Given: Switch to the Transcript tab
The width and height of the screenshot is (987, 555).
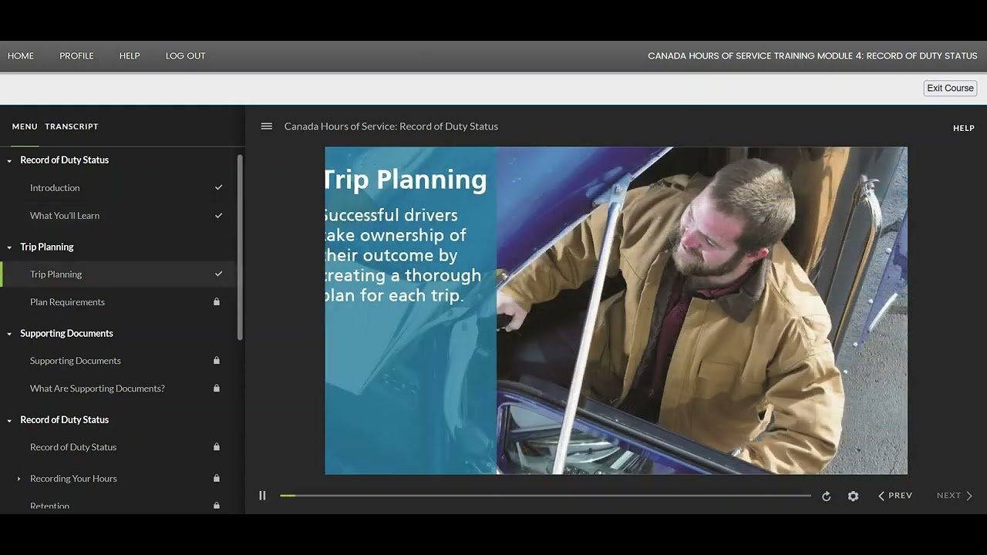Looking at the screenshot, I should (72, 126).
